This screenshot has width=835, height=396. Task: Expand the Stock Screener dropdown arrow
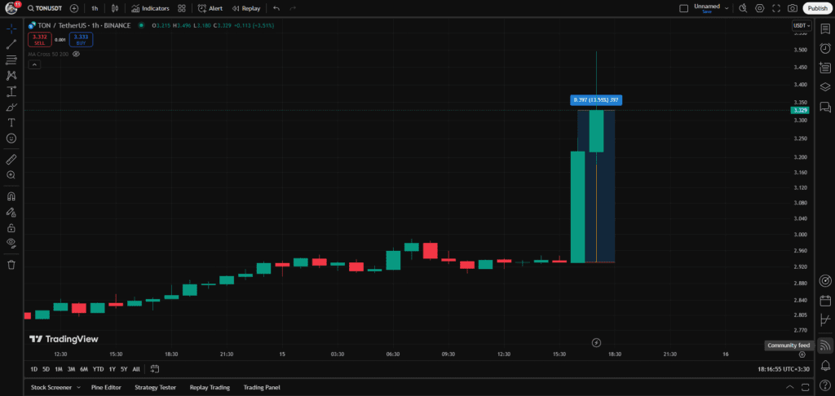click(78, 388)
